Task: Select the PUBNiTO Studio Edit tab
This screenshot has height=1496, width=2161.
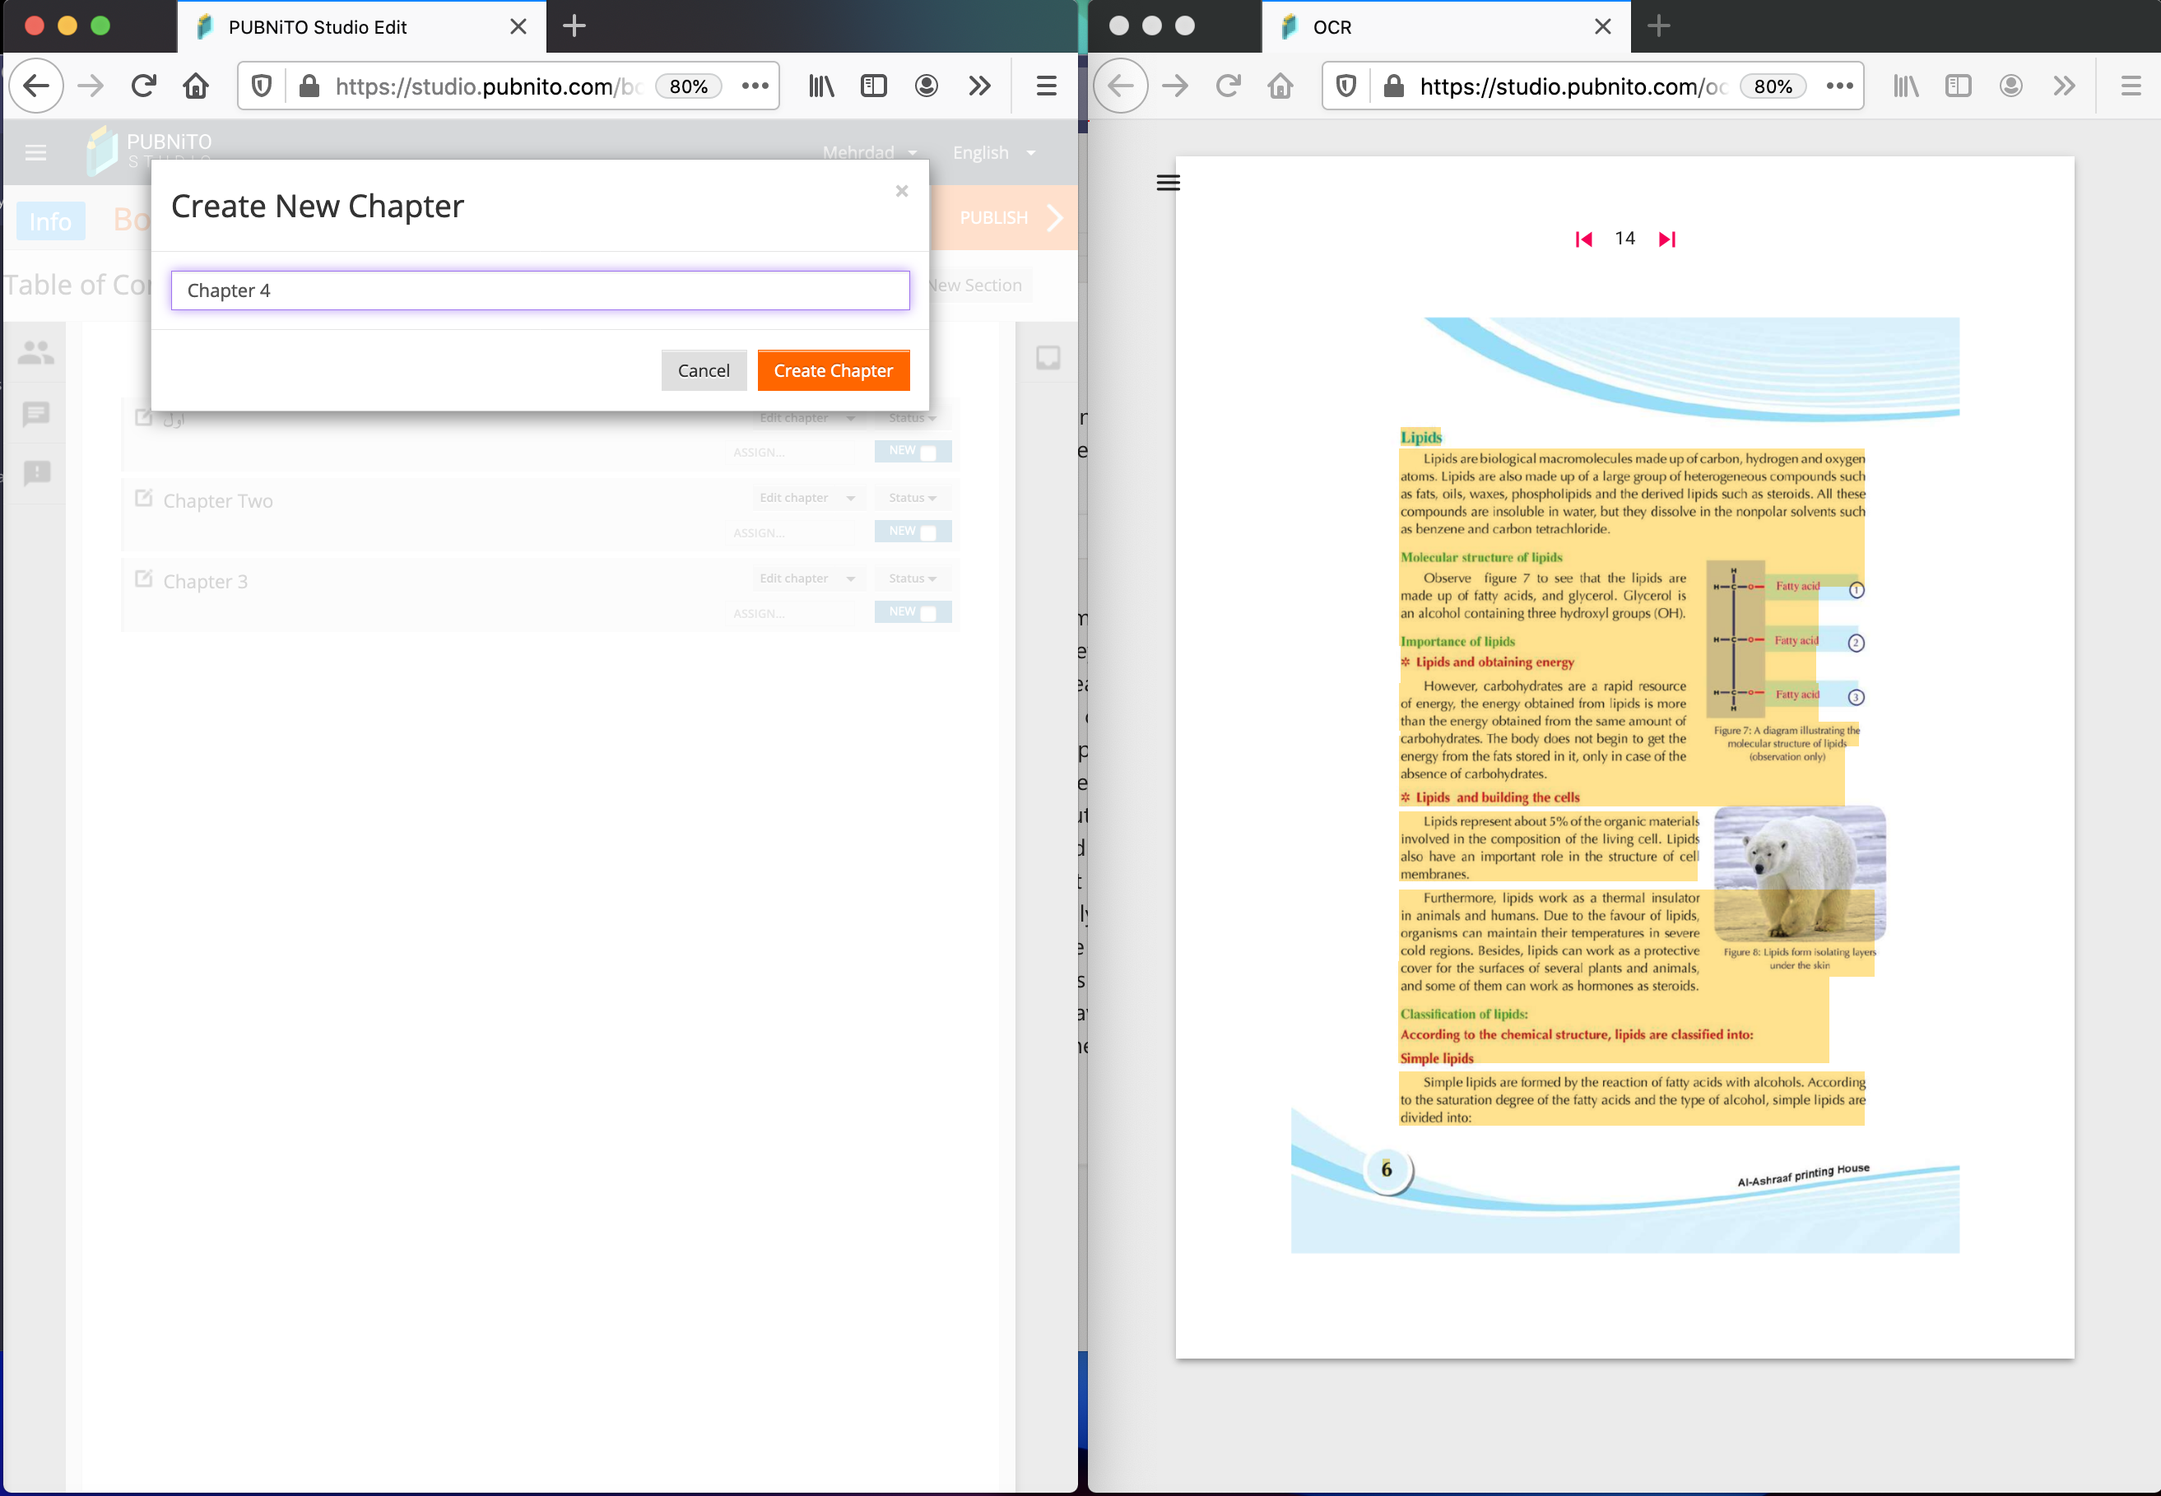Action: 362,26
